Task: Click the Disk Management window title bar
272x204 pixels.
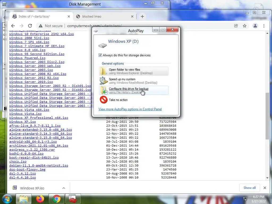Action: click(85, 4)
